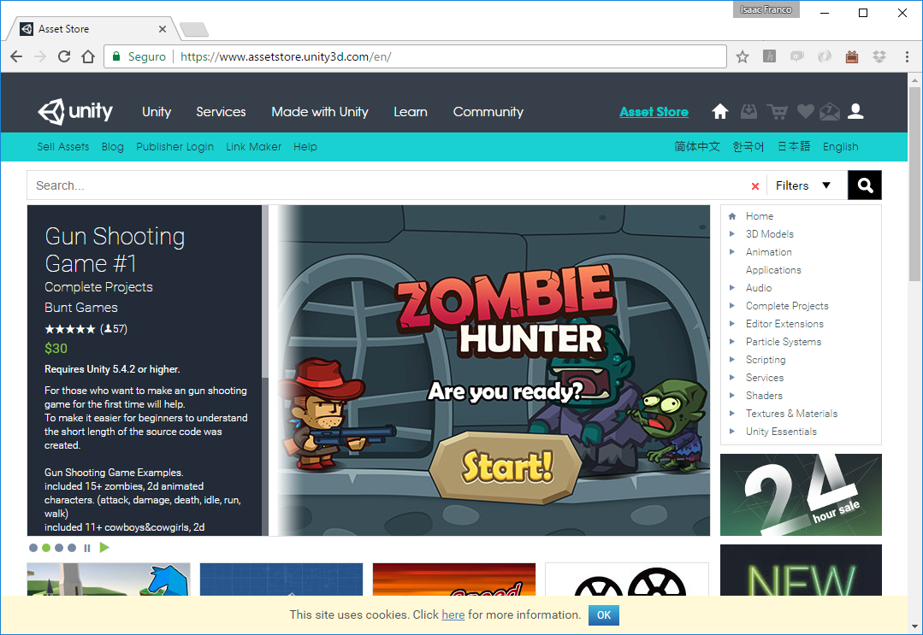923x635 pixels.
Task: Open the Community menu
Action: [x=488, y=112]
